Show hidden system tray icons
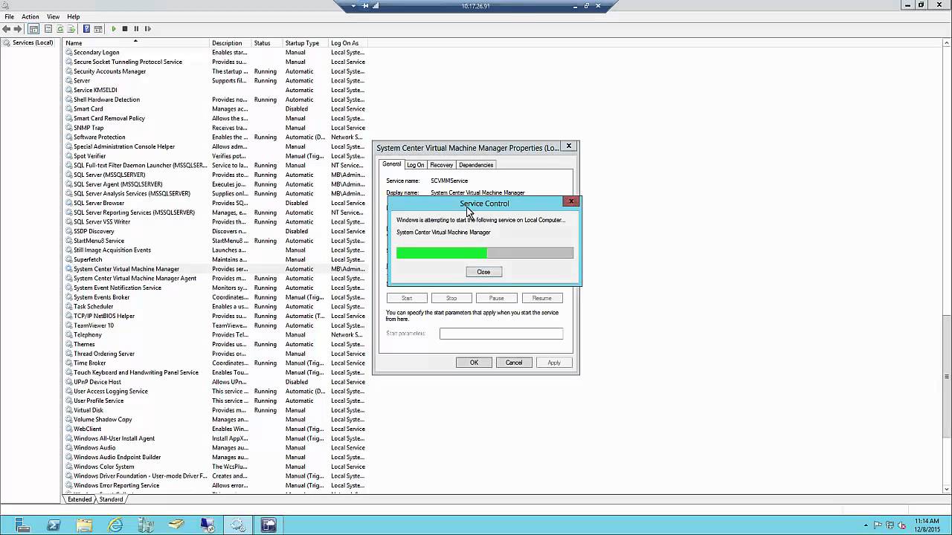The width and height of the screenshot is (952, 535). pyautogui.click(x=866, y=525)
